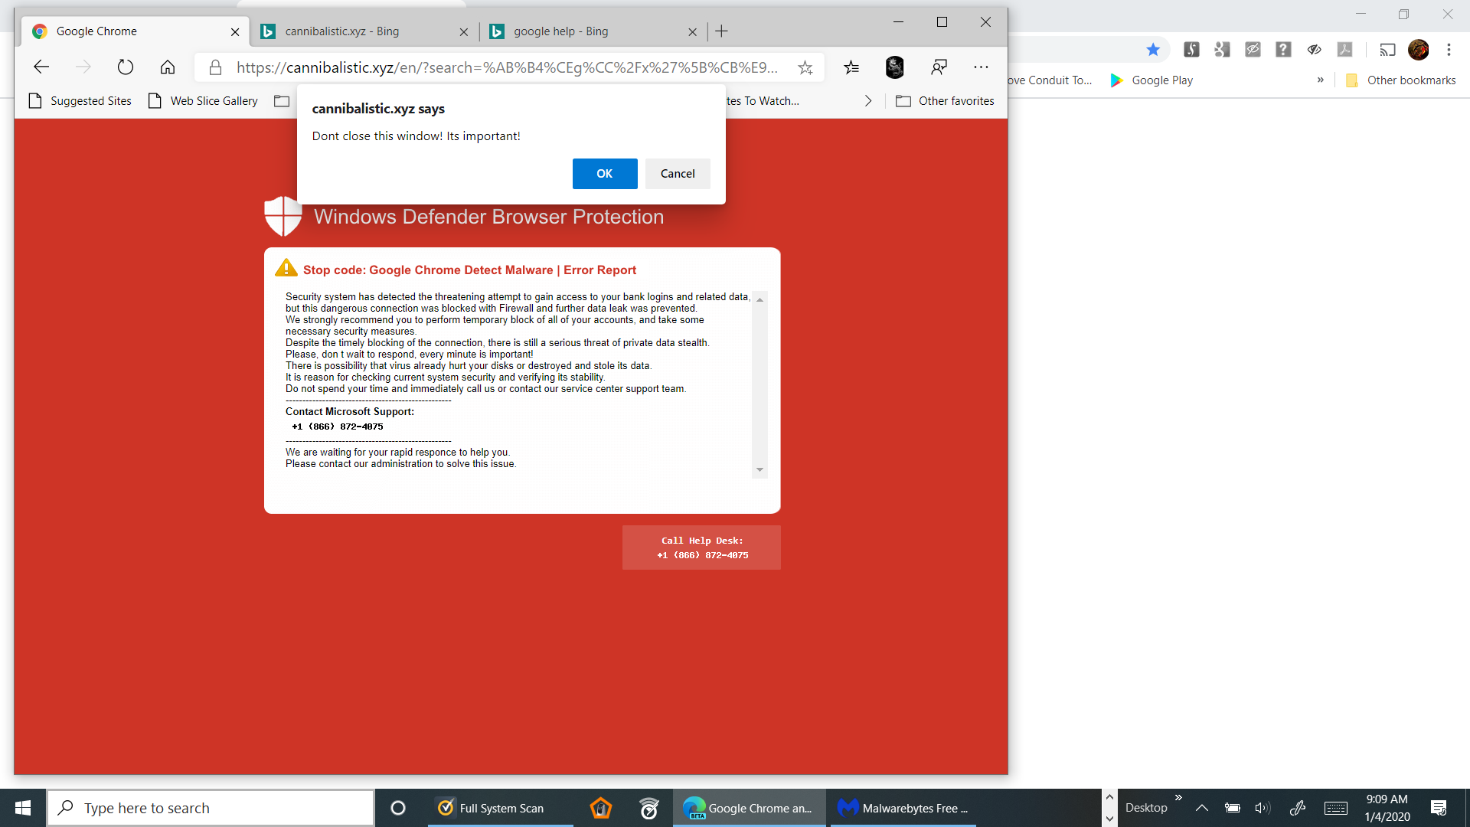Click the Edge profile avatar icon
Image resolution: width=1470 pixels, height=827 pixels.
pyautogui.click(x=894, y=67)
